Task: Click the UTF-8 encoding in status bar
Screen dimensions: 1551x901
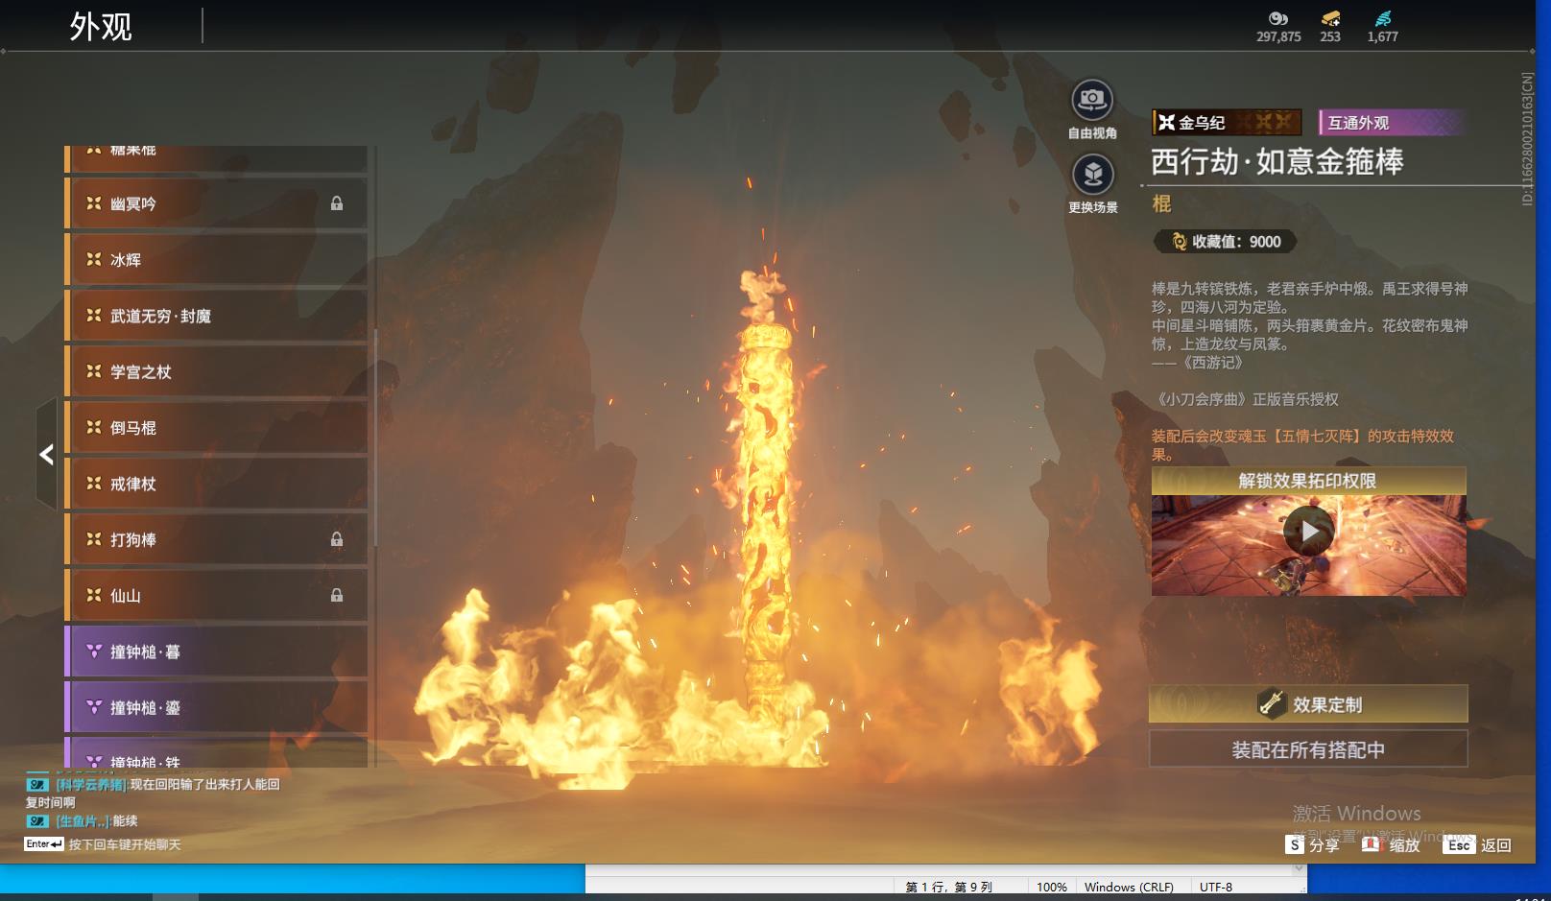Action: tap(1216, 887)
